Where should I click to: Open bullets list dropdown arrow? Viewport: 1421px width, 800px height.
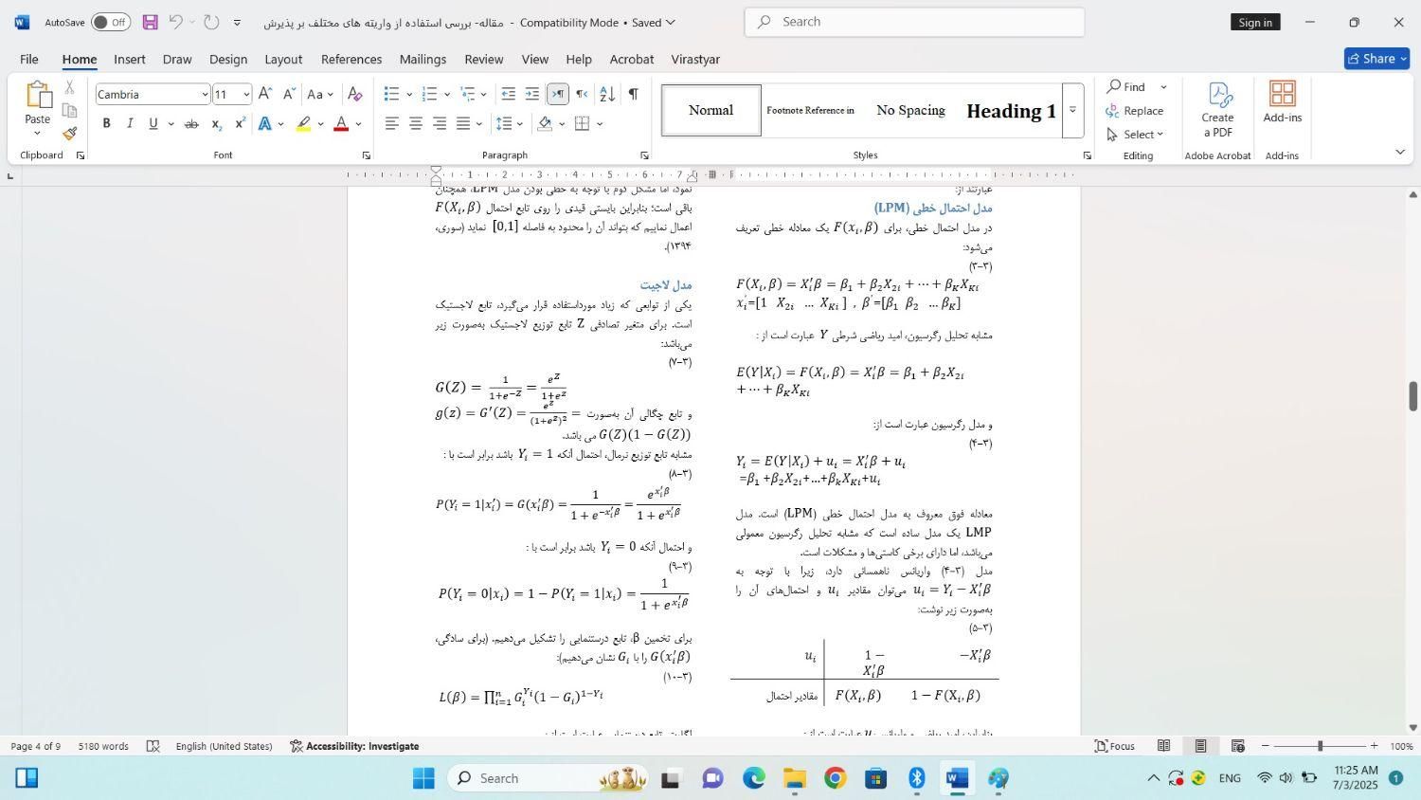pos(409,94)
